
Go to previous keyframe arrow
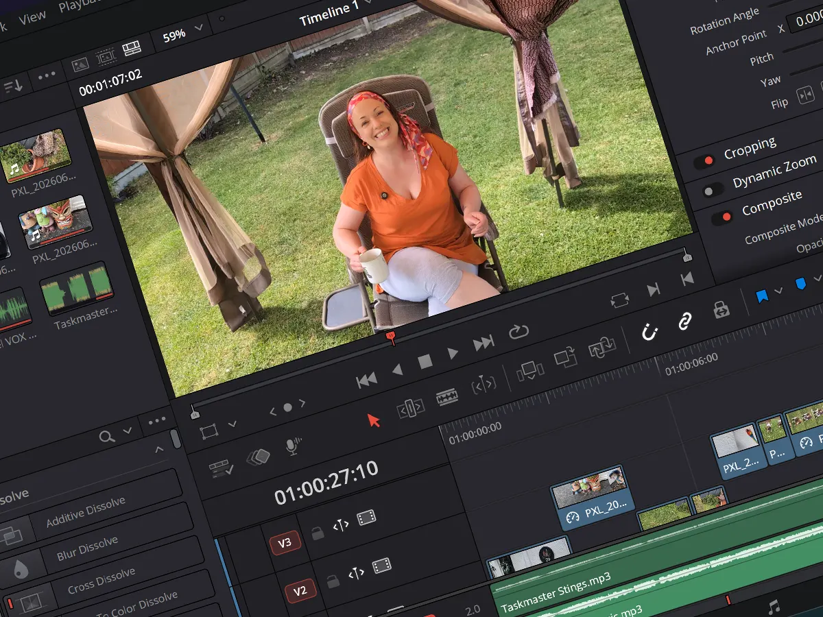tap(273, 411)
